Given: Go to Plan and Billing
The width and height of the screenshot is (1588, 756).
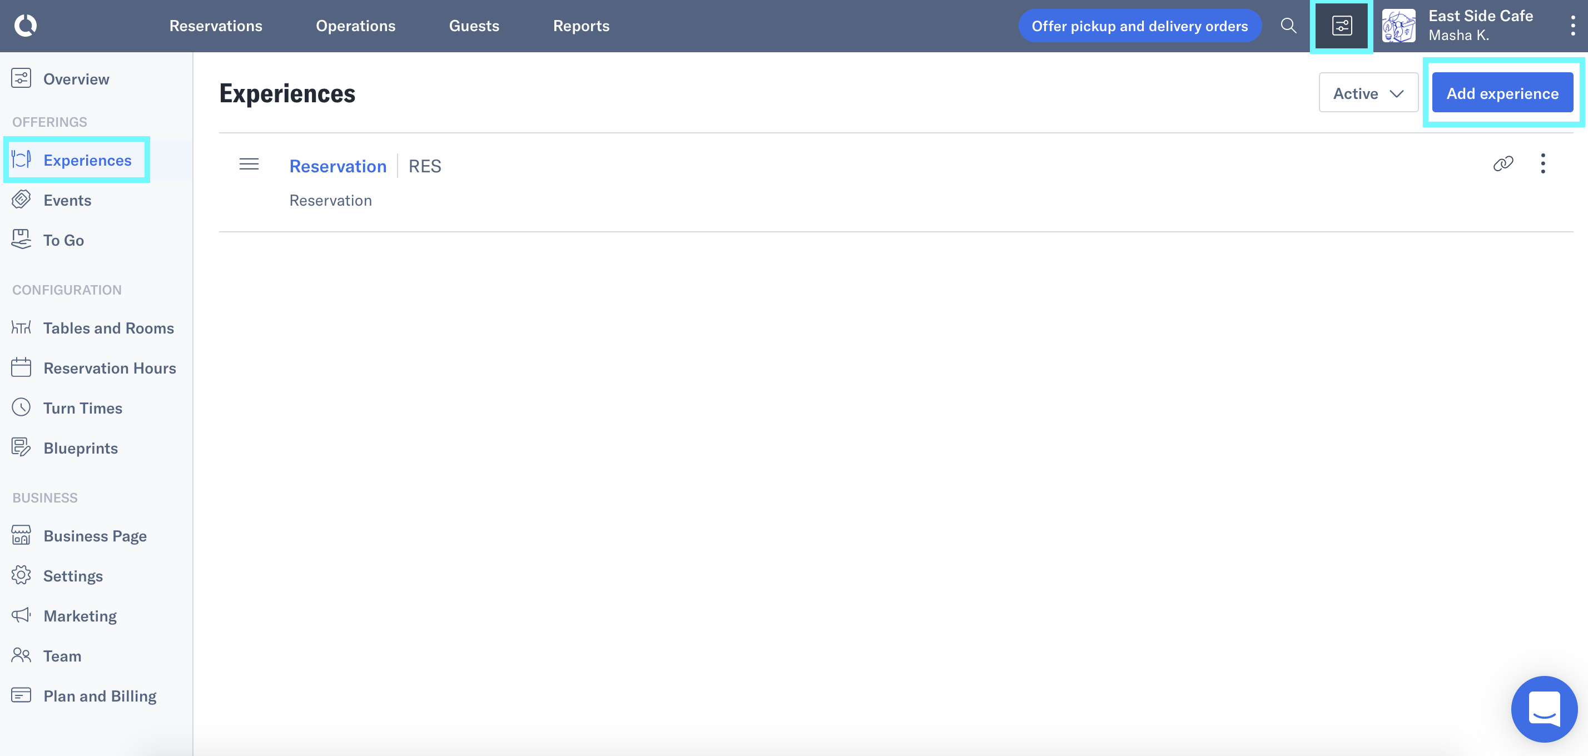Looking at the screenshot, I should point(100,695).
